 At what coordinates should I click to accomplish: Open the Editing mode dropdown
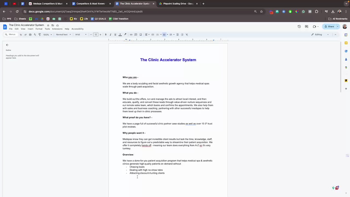(320, 34)
